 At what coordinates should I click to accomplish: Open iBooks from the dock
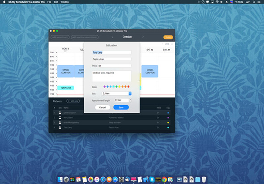[109, 180]
